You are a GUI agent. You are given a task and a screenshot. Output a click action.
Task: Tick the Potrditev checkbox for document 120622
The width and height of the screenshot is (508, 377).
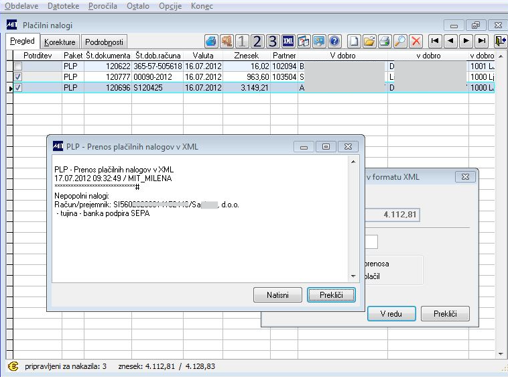[x=18, y=66]
